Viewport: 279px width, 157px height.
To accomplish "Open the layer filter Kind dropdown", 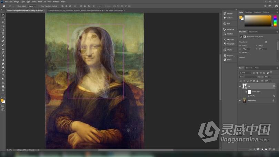I will pos(245,73).
